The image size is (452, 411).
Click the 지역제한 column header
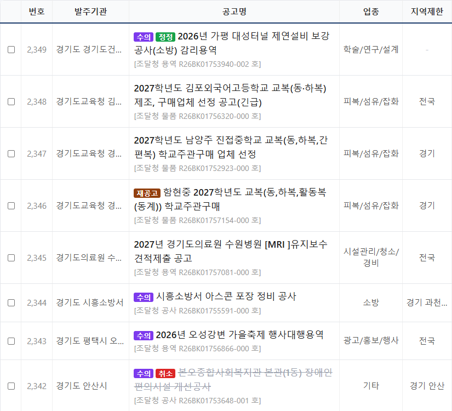point(427,12)
